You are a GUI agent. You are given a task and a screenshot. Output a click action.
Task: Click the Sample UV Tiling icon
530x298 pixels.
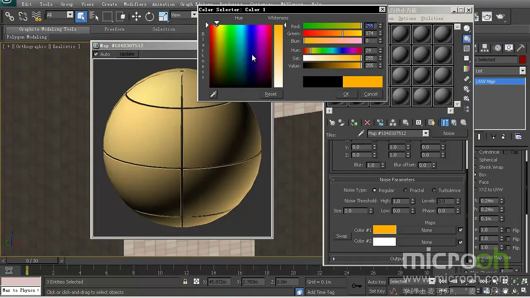(467, 58)
